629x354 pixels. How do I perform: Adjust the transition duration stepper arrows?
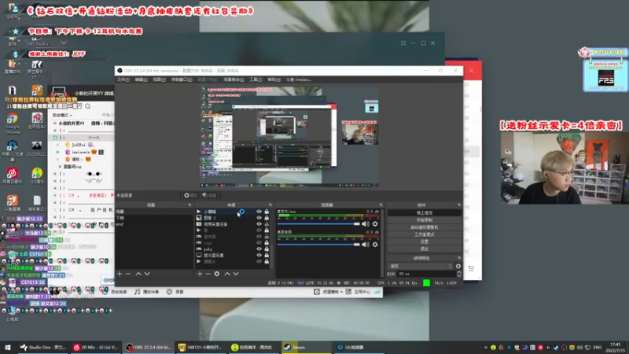459,274
